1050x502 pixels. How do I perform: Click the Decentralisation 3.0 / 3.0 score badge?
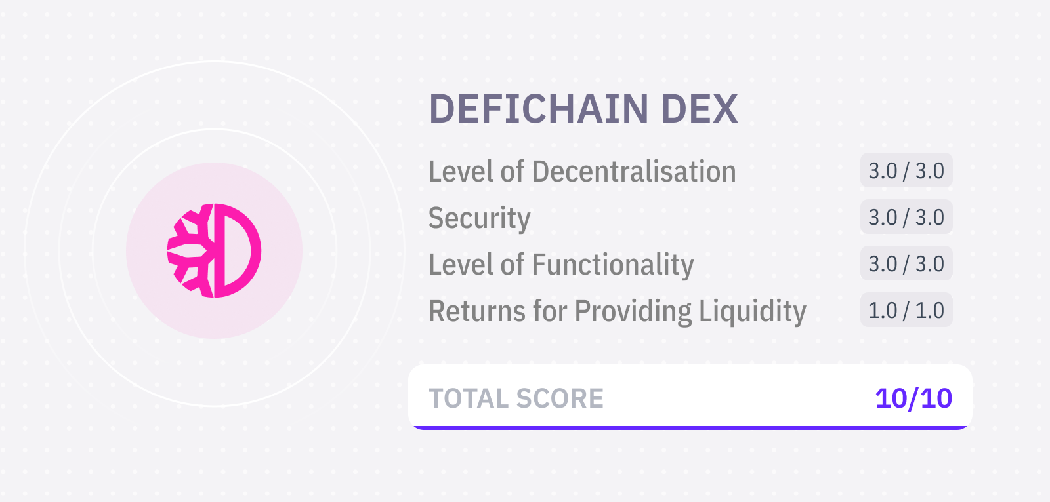click(906, 170)
